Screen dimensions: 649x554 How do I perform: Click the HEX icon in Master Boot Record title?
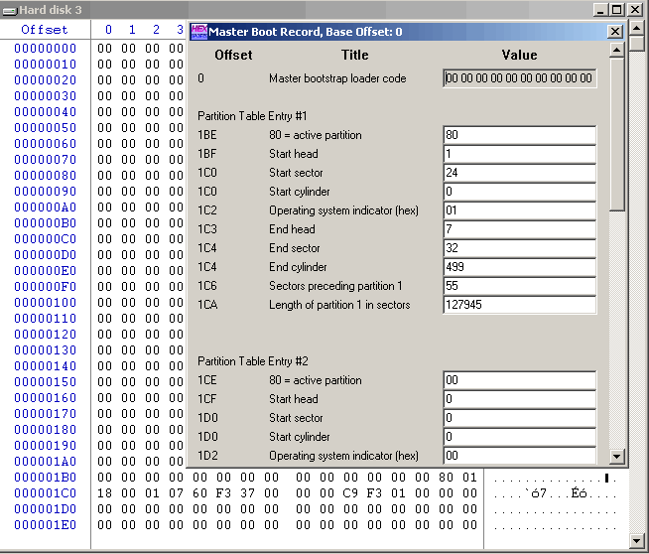(x=199, y=32)
